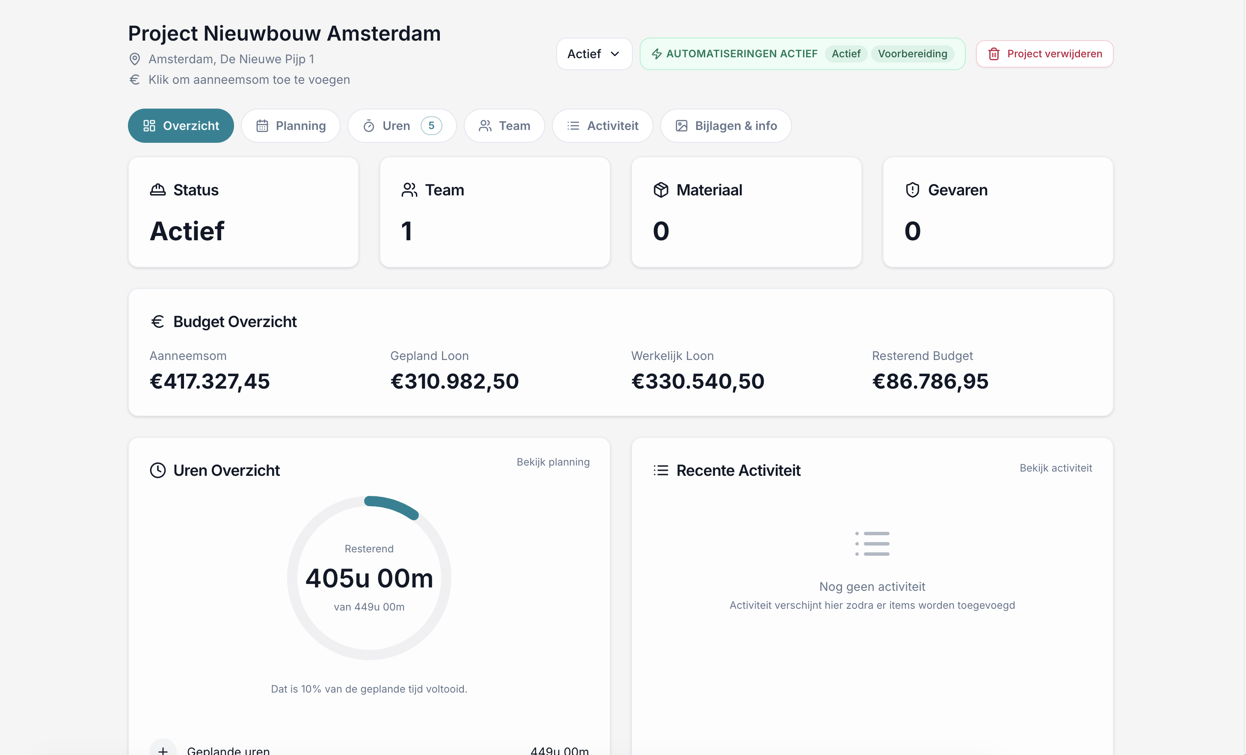1246x755 pixels.
Task: Open the Bekijk activiteit link
Action: (x=1055, y=468)
